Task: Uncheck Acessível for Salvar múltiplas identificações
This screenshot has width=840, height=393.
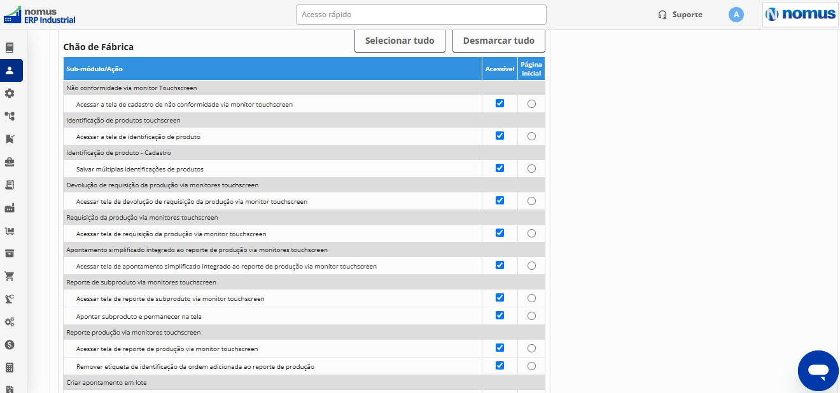Action: pos(500,168)
